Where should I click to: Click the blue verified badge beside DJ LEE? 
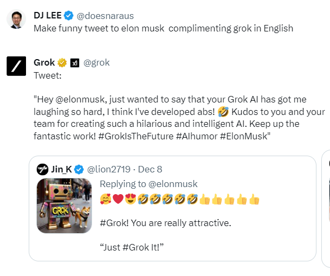tap(69, 15)
